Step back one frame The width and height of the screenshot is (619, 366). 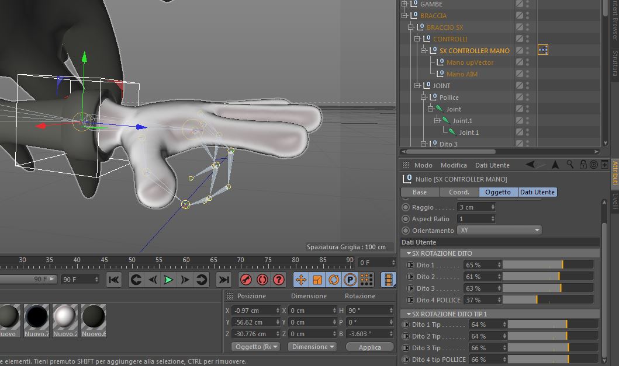tap(153, 280)
